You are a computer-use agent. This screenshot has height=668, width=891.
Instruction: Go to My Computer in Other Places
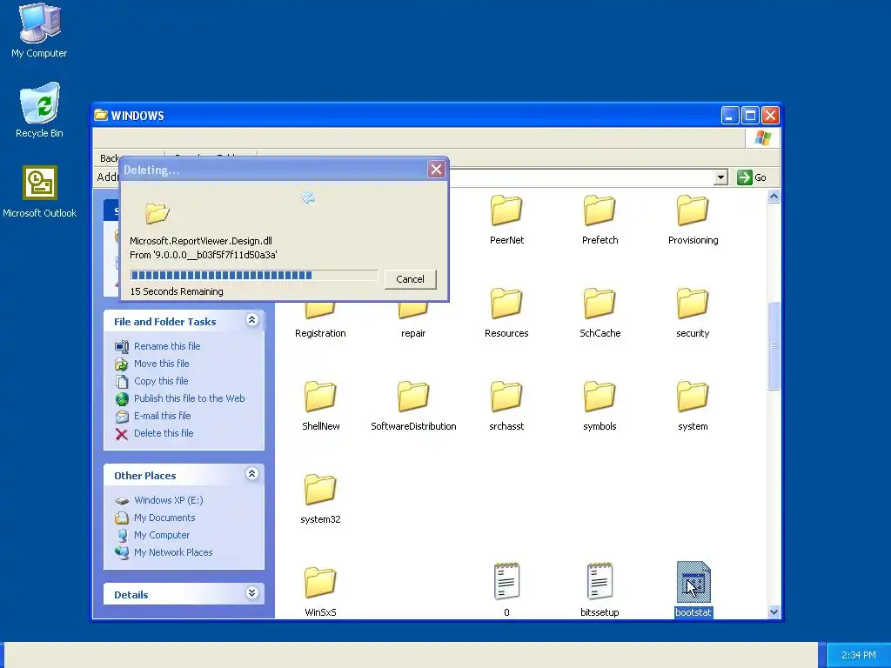tap(162, 535)
